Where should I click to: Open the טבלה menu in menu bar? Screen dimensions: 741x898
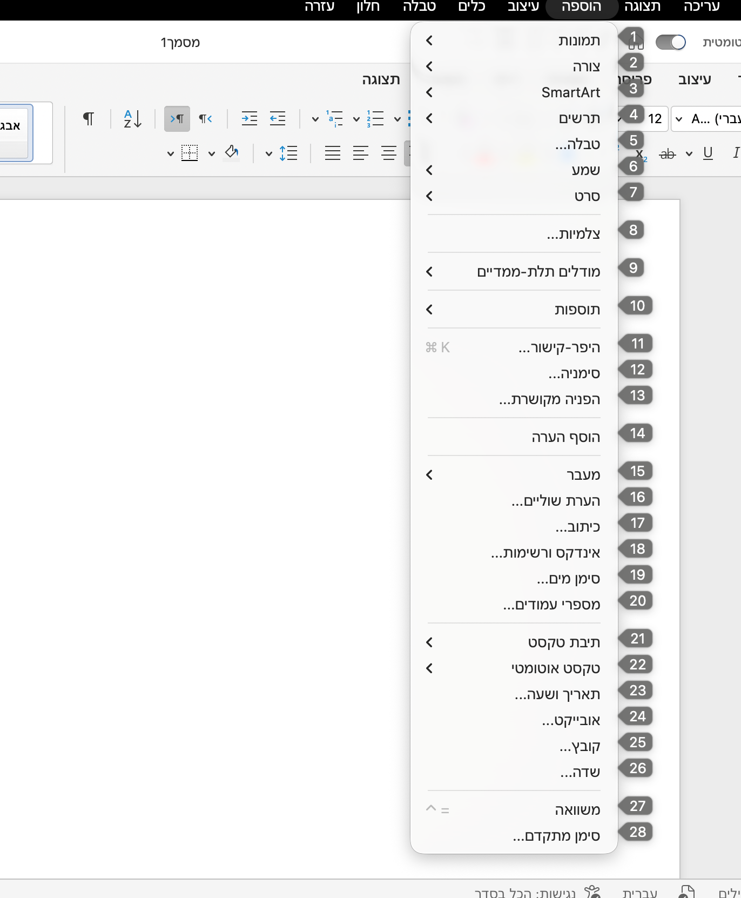(x=419, y=7)
